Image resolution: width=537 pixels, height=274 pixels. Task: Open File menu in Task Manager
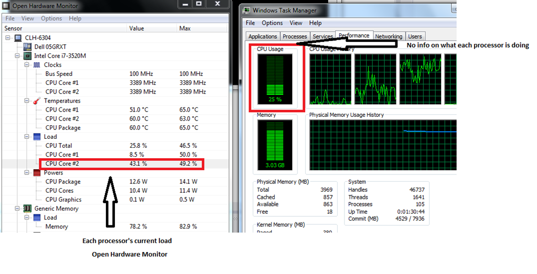tap(250, 23)
